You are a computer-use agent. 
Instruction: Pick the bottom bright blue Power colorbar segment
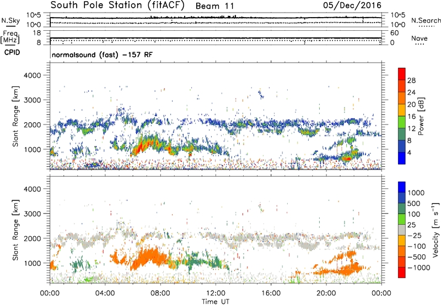(402, 158)
